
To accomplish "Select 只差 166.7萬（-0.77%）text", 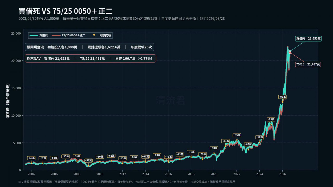I will 134,59.
